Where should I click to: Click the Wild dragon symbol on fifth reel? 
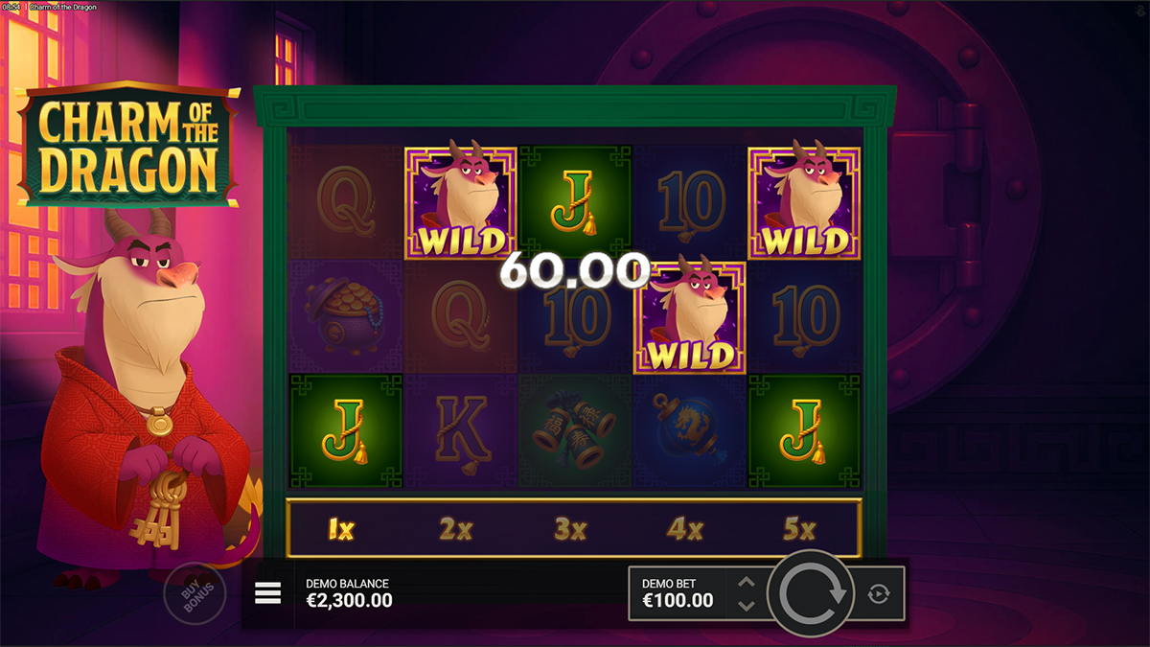(804, 202)
